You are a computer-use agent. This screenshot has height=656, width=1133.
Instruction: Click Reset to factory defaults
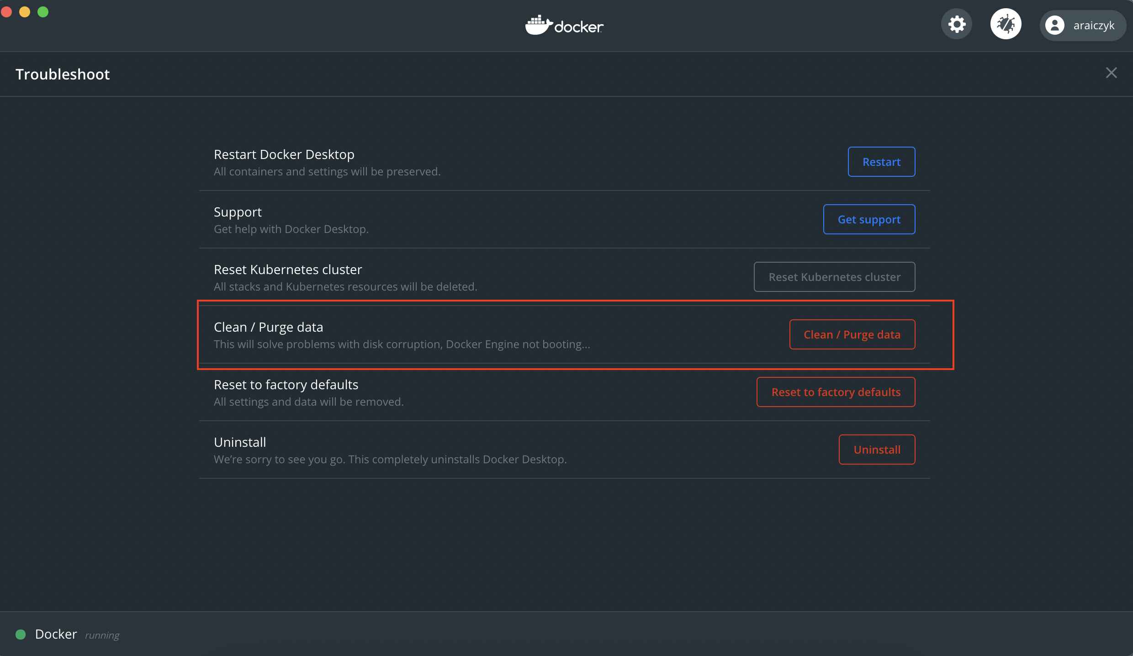835,392
